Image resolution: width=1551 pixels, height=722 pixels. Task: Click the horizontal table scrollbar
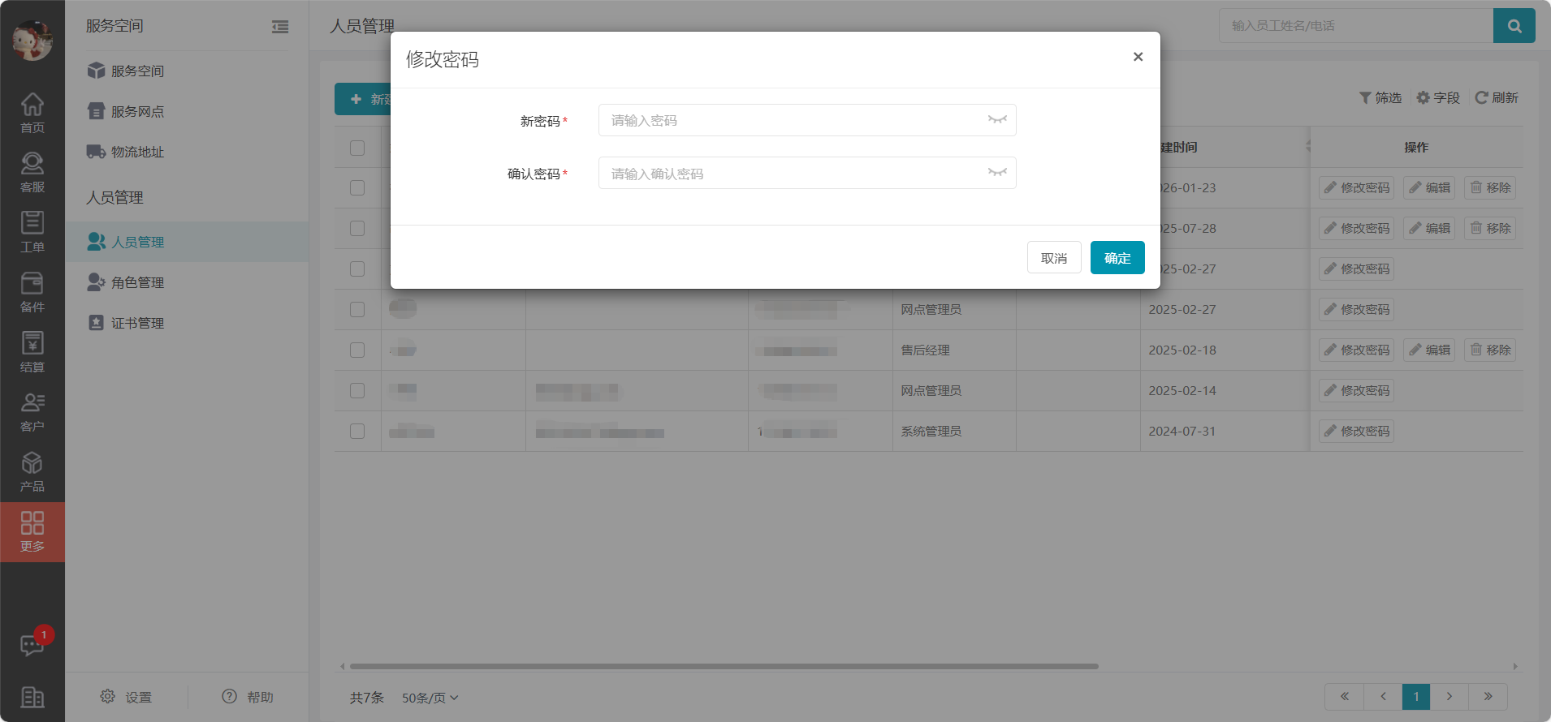(x=723, y=666)
